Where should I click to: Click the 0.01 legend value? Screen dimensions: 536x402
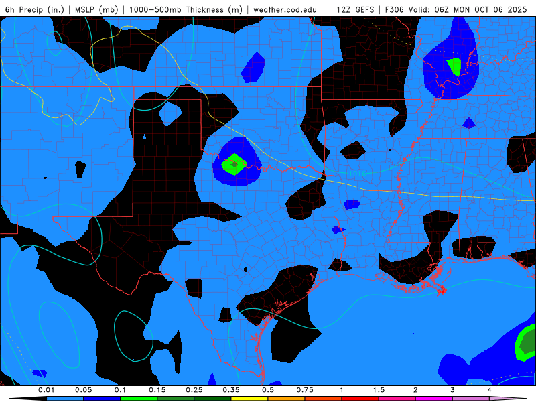click(46, 390)
